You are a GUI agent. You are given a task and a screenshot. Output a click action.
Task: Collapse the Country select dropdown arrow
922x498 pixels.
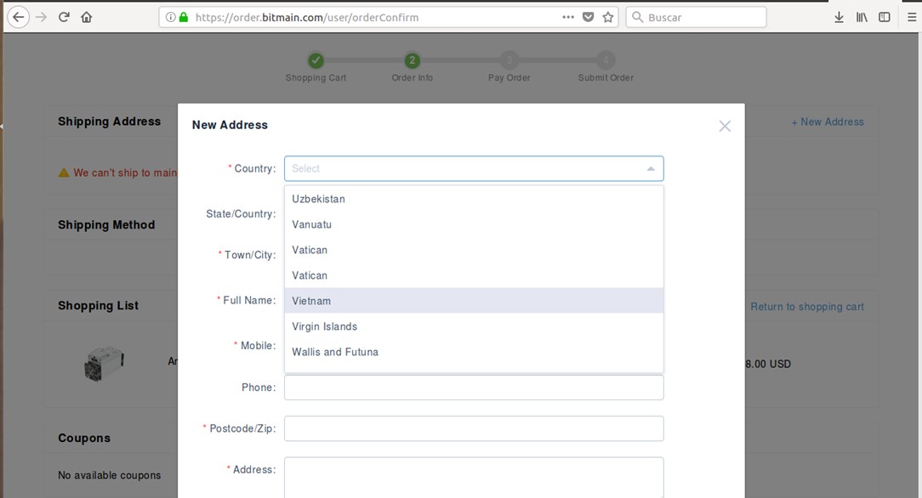(x=651, y=169)
